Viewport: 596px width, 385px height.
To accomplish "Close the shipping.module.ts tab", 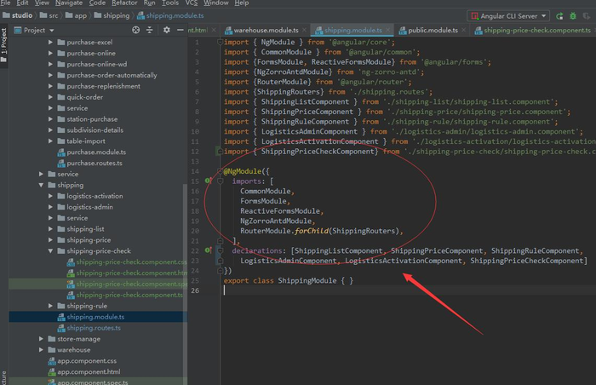I will (x=387, y=30).
